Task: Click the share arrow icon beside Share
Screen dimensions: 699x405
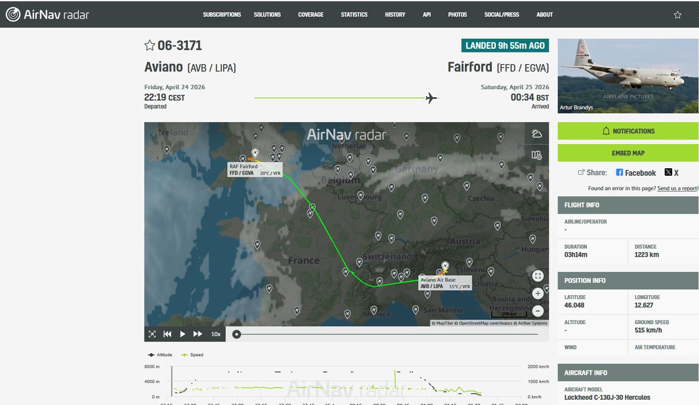Action: pyautogui.click(x=581, y=173)
